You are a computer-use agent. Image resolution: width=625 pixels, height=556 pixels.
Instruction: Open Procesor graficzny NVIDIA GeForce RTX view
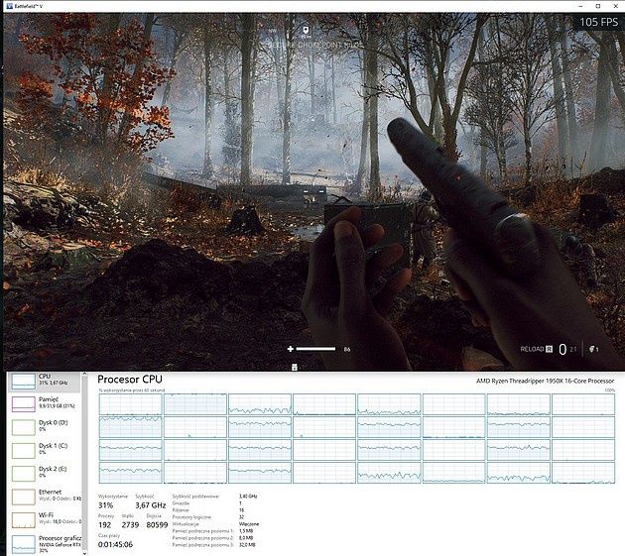click(45, 544)
